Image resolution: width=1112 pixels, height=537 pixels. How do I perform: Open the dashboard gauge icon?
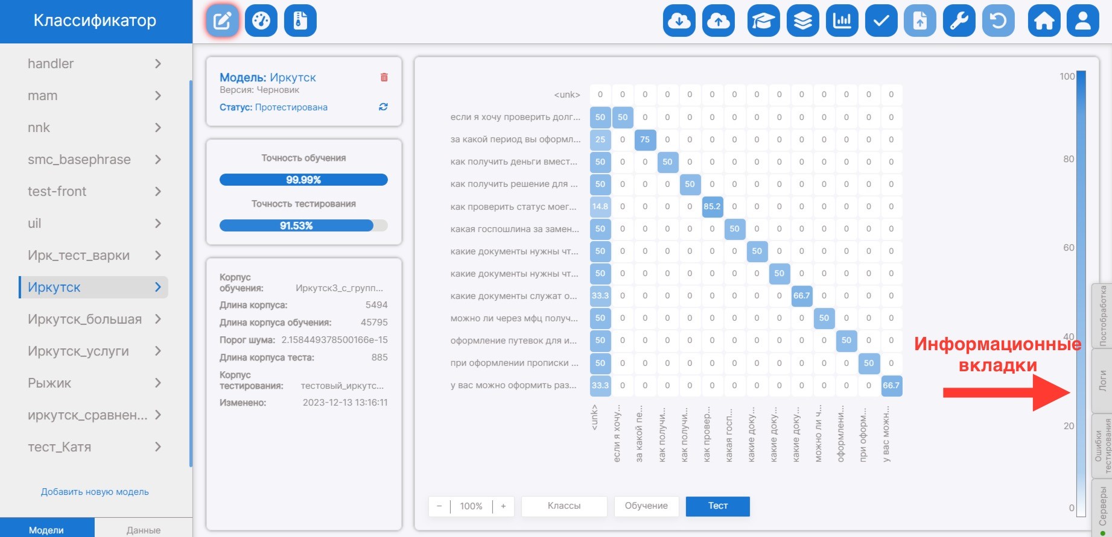click(x=261, y=21)
